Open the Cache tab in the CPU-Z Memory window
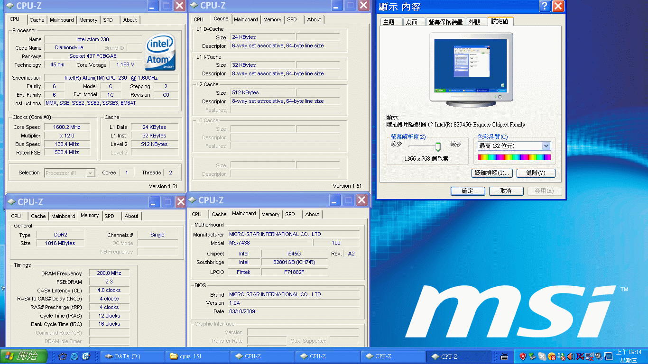The width and height of the screenshot is (648, 364). tap(38, 216)
